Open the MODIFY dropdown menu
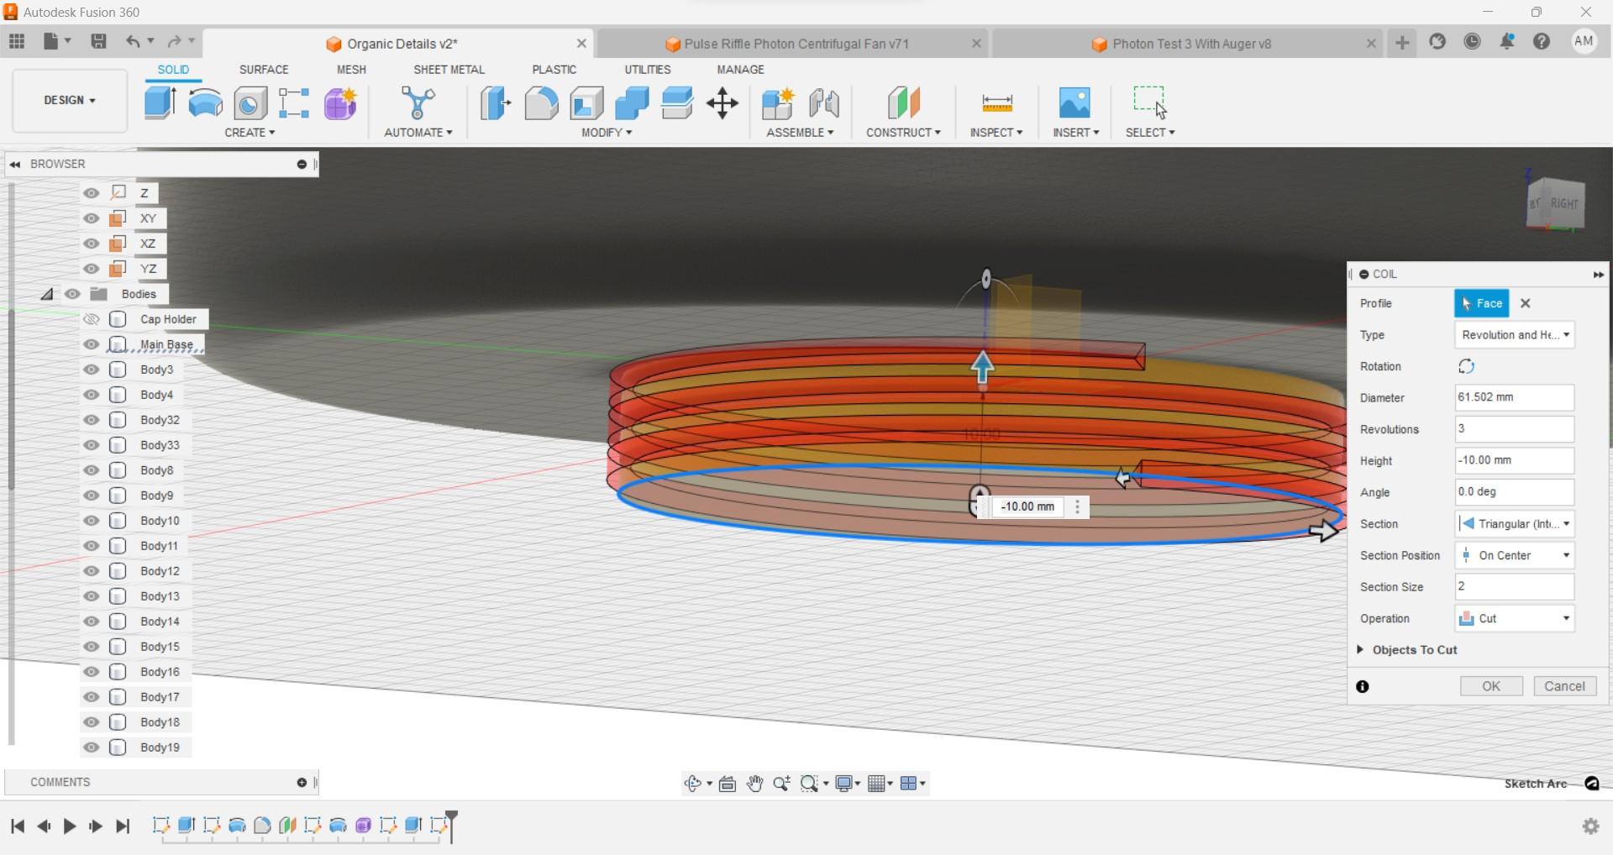Viewport: 1613px width, 855px height. [607, 133]
